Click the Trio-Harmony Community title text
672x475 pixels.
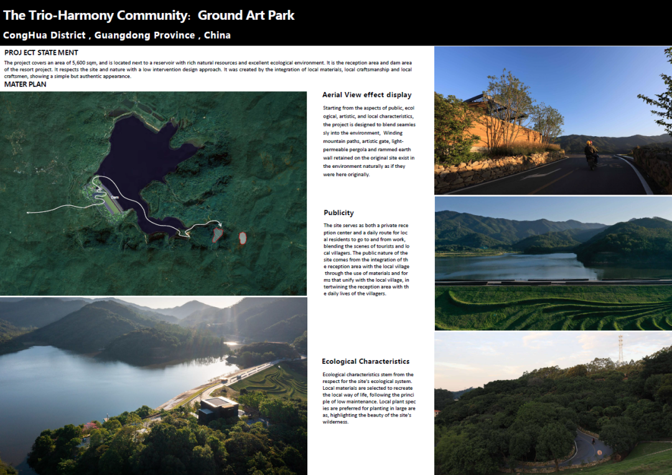(149, 16)
